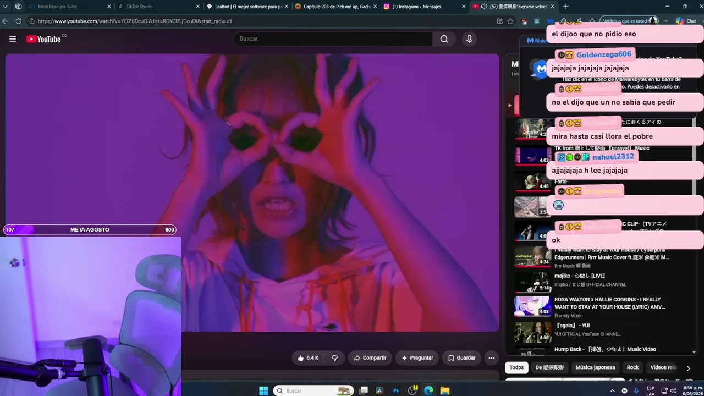The height and width of the screenshot is (396, 704).
Task: Show hidden system tray icons chevron
Action: pyautogui.click(x=613, y=391)
